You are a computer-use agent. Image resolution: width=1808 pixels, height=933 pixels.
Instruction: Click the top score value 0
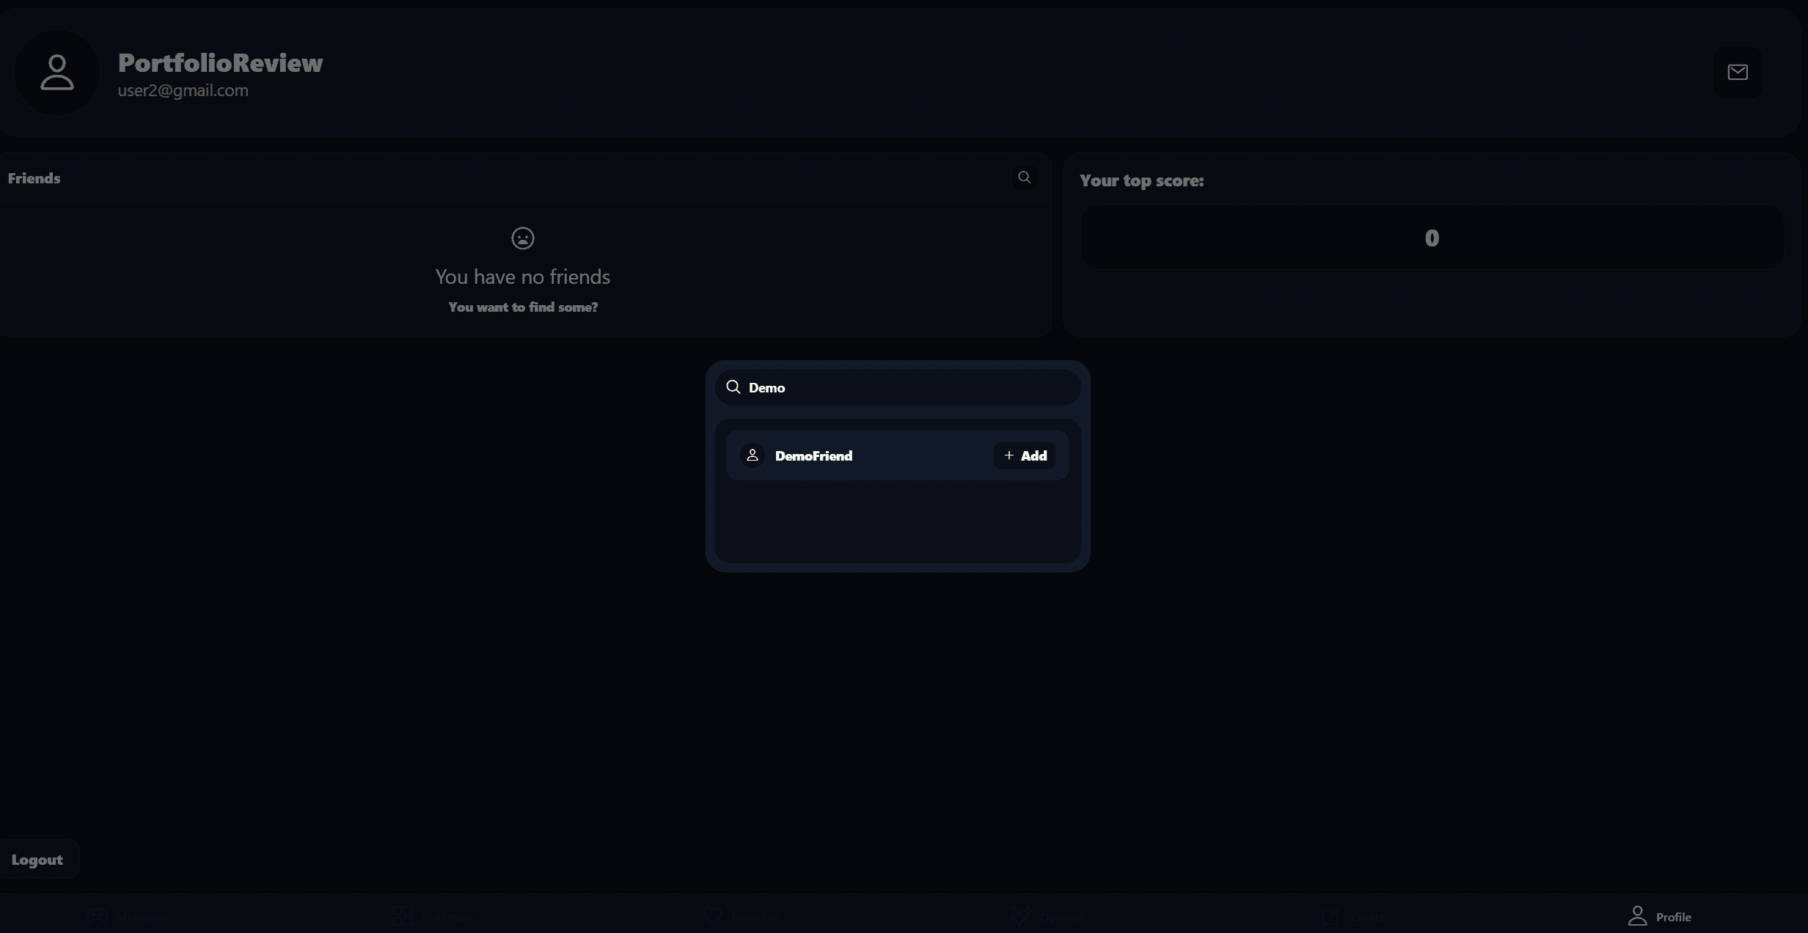click(x=1431, y=238)
